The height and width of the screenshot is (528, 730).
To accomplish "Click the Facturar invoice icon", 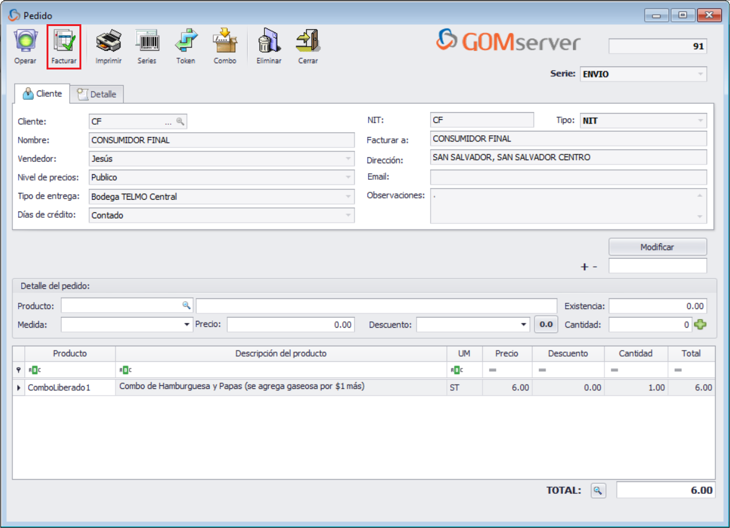I will 64,42.
